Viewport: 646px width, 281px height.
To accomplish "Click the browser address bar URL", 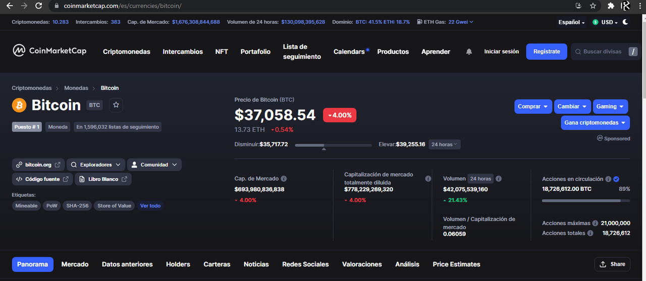I will [x=123, y=6].
